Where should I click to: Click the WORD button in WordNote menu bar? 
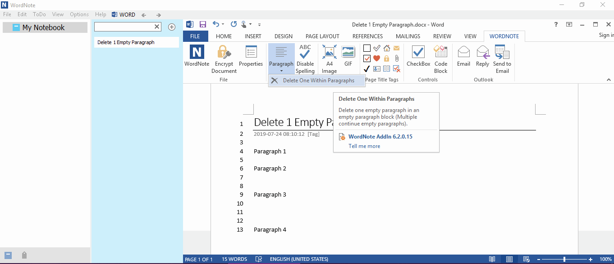click(x=123, y=14)
